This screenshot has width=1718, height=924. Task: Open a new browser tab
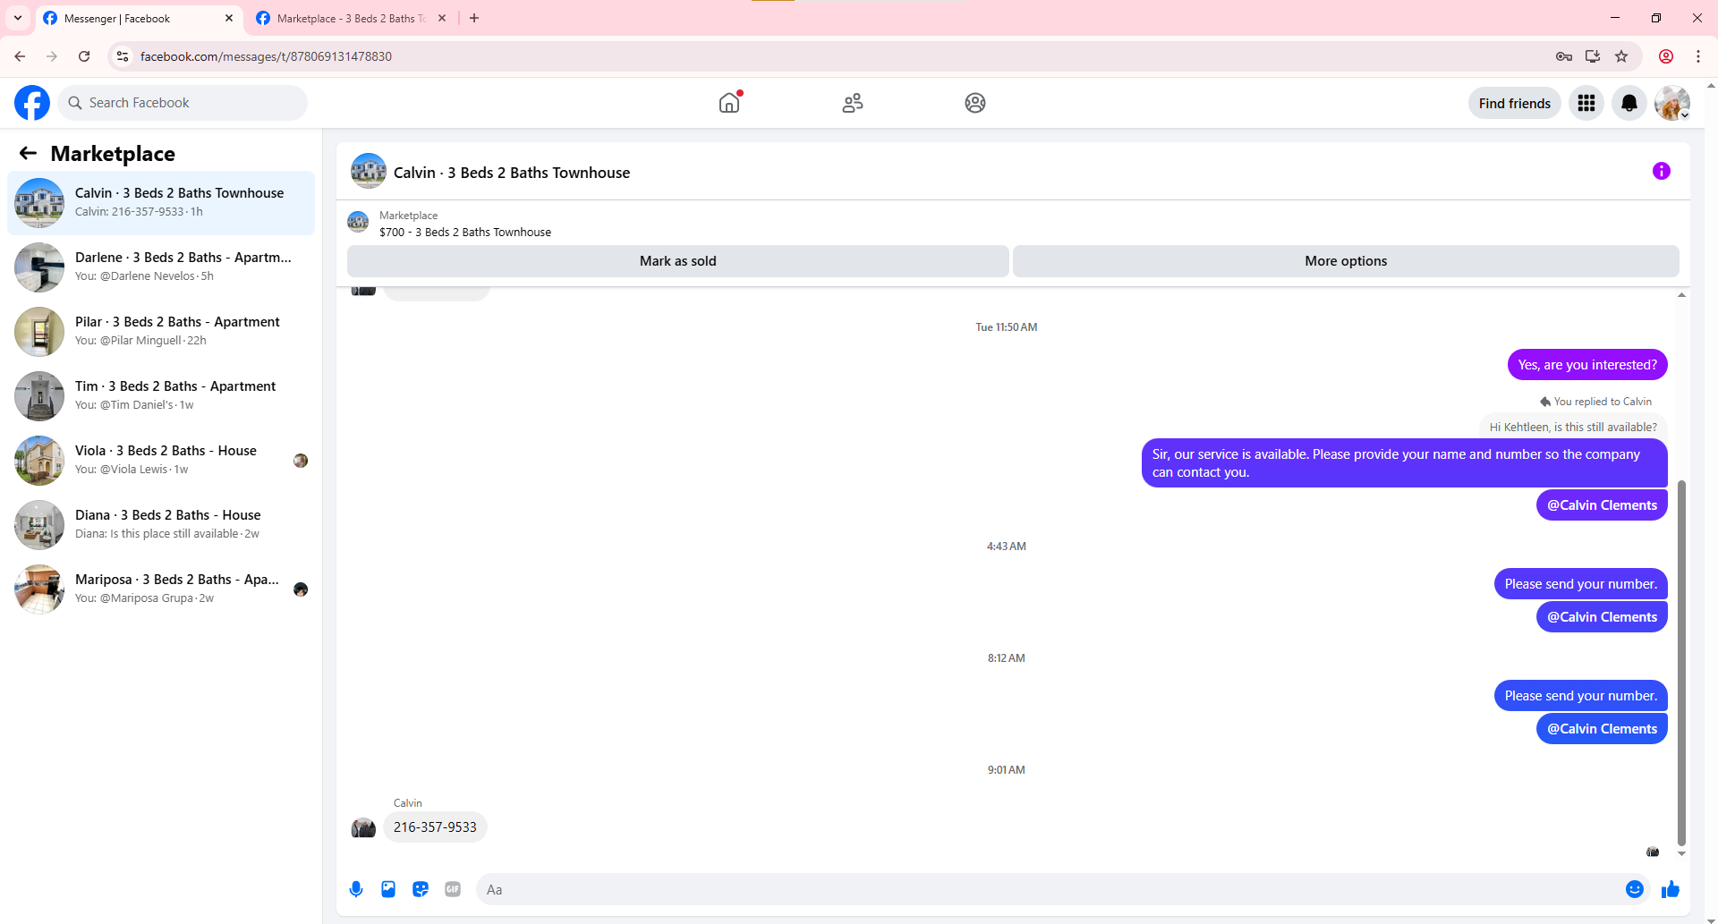pyautogui.click(x=474, y=18)
